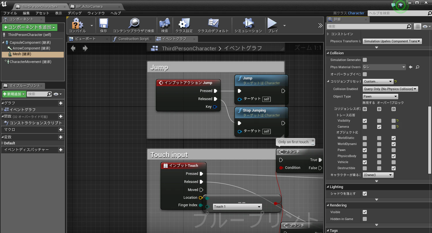Click the Compile (コンパイル) toolbar icon

77,24
